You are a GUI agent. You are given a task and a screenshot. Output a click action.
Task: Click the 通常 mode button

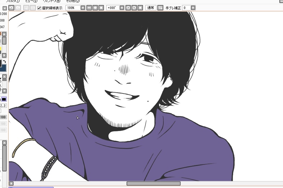pyautogui.click(x=151, y=8)
